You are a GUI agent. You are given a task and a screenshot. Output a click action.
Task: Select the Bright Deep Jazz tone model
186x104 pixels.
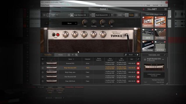(70, 72)
